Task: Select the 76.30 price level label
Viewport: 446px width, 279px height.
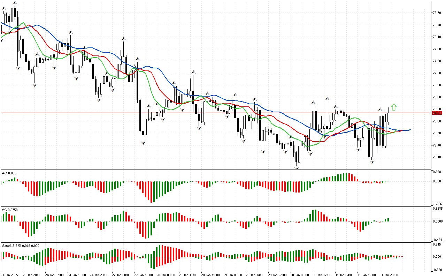Action: point(437,109)
